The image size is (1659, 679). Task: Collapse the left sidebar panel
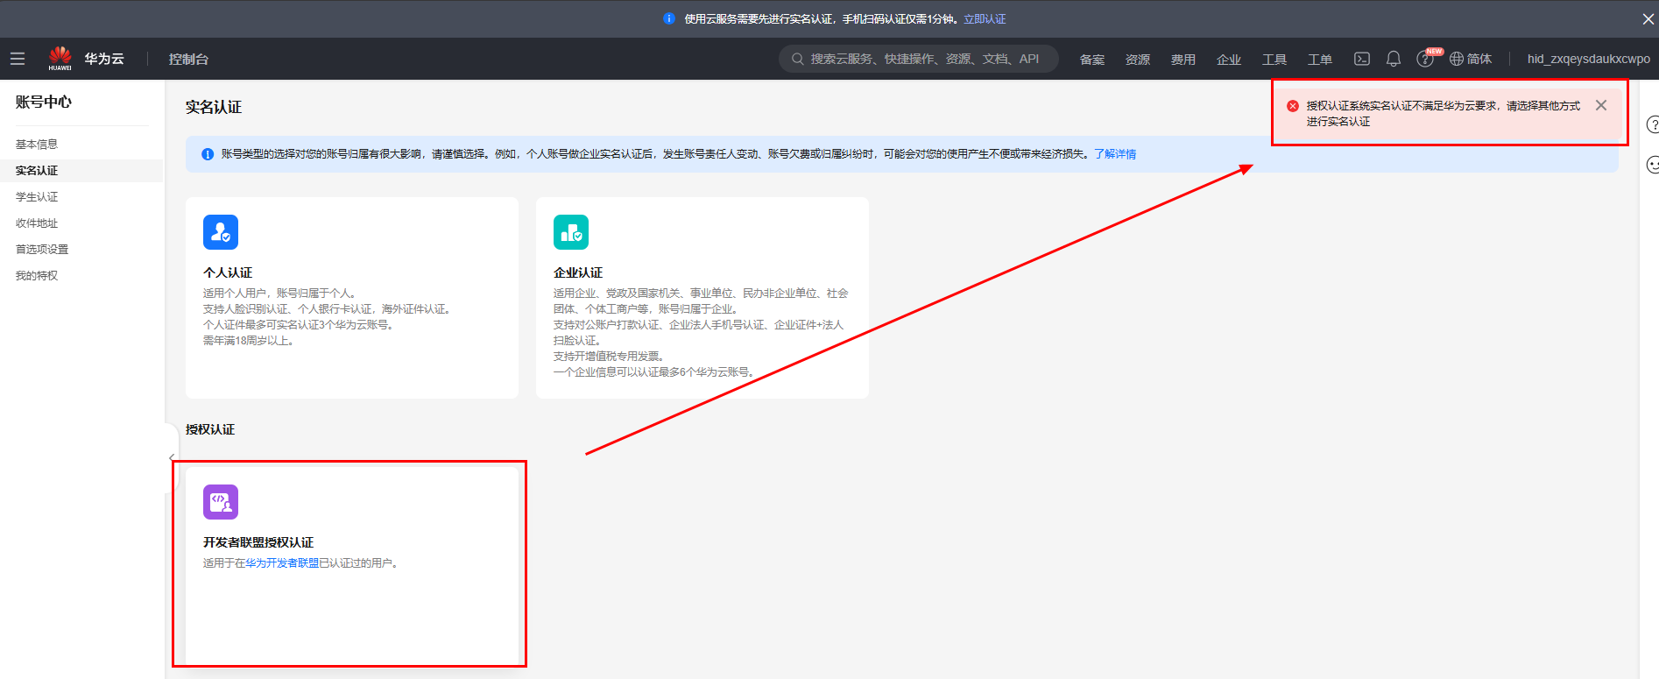point(171,458)
